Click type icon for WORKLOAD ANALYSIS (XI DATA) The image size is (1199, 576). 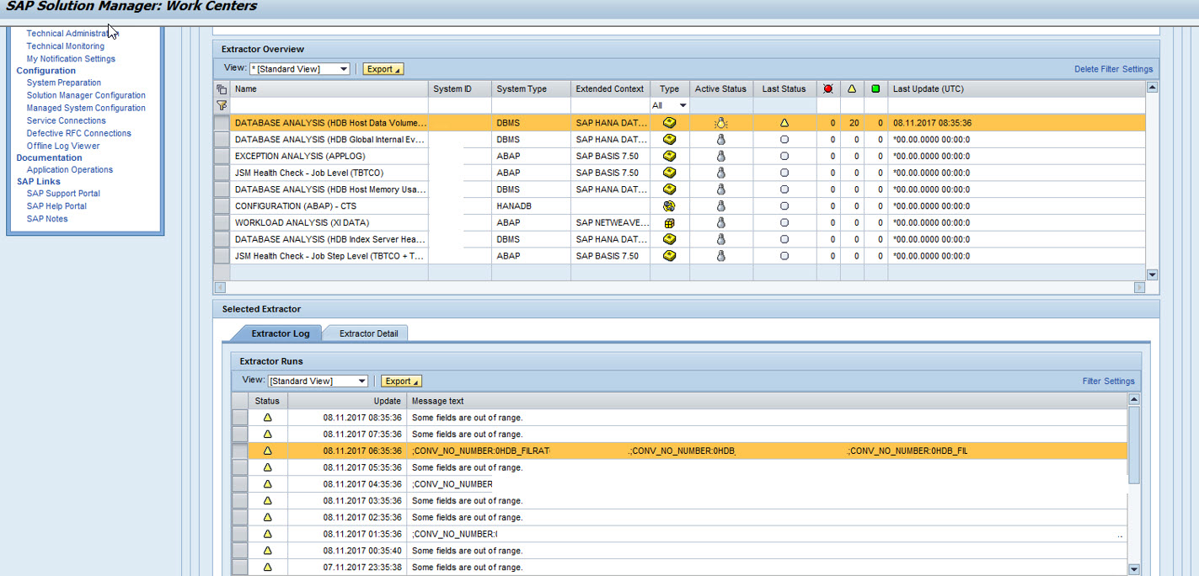tap(669, 222)
